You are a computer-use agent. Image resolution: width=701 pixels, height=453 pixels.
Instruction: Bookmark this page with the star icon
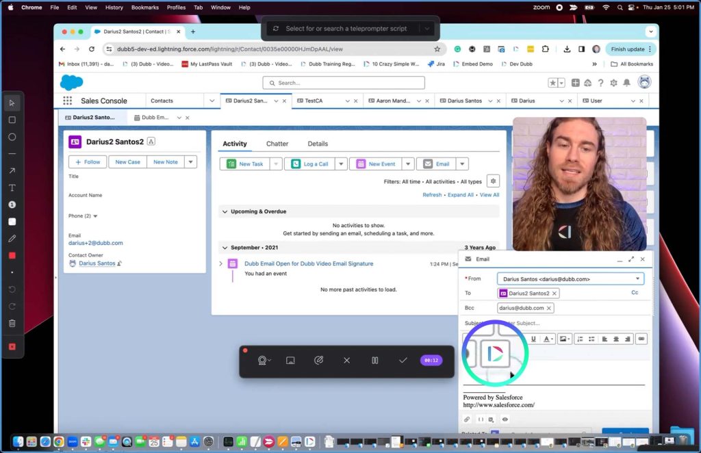437,49
